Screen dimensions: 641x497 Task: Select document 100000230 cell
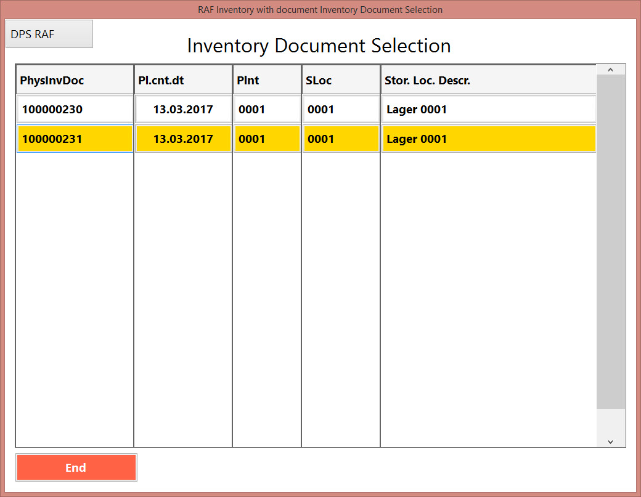[75, 110]
